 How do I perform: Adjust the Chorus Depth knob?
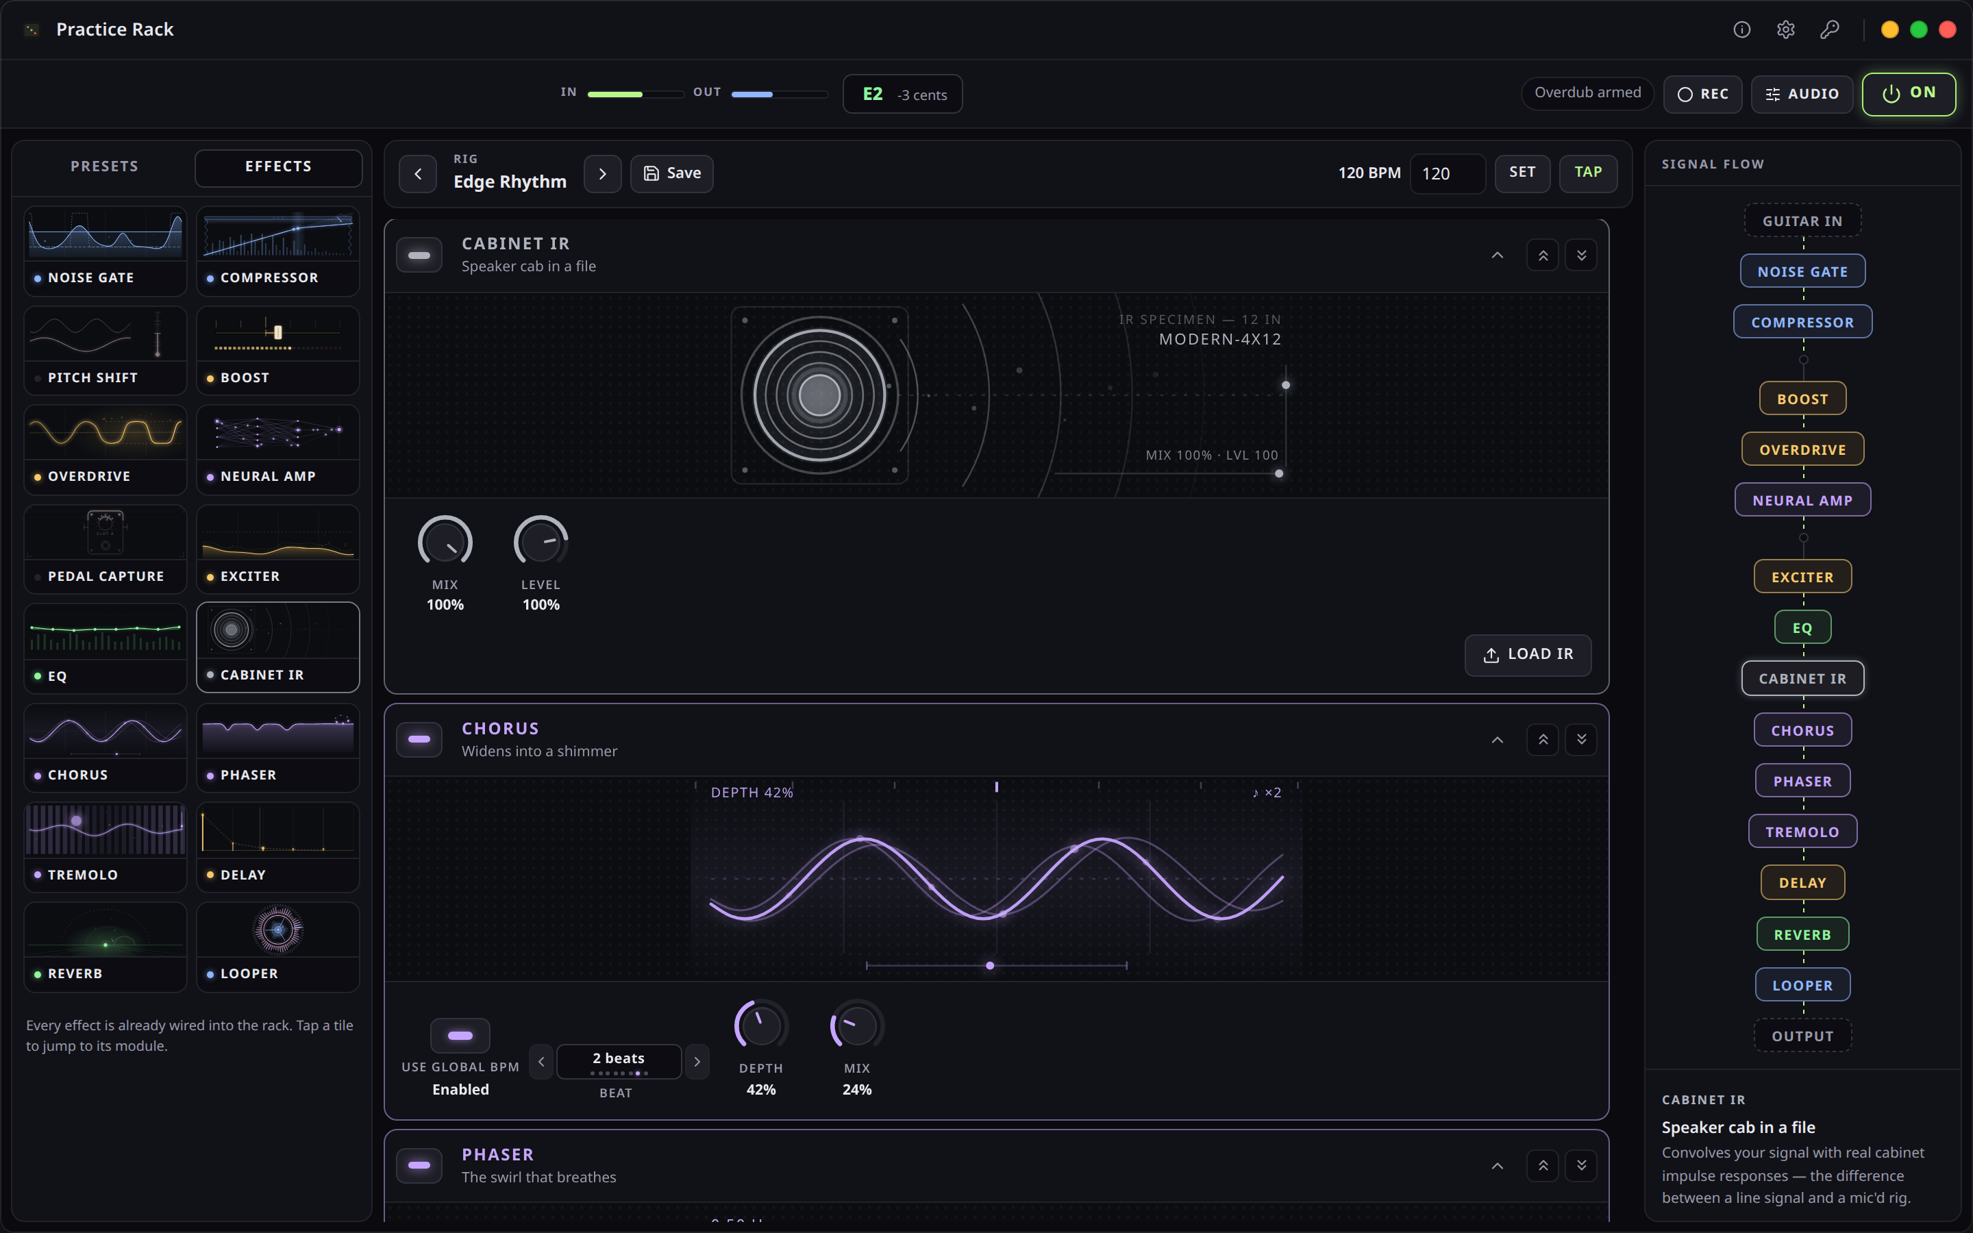760,1025
